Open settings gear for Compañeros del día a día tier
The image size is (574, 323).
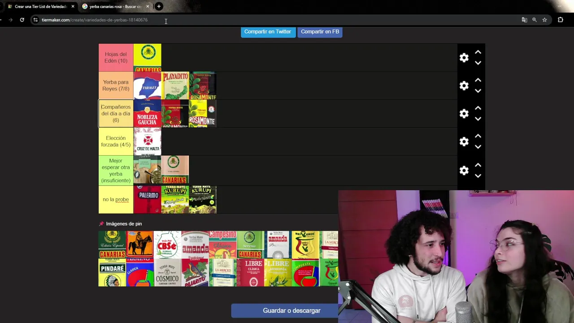point(464,113)
